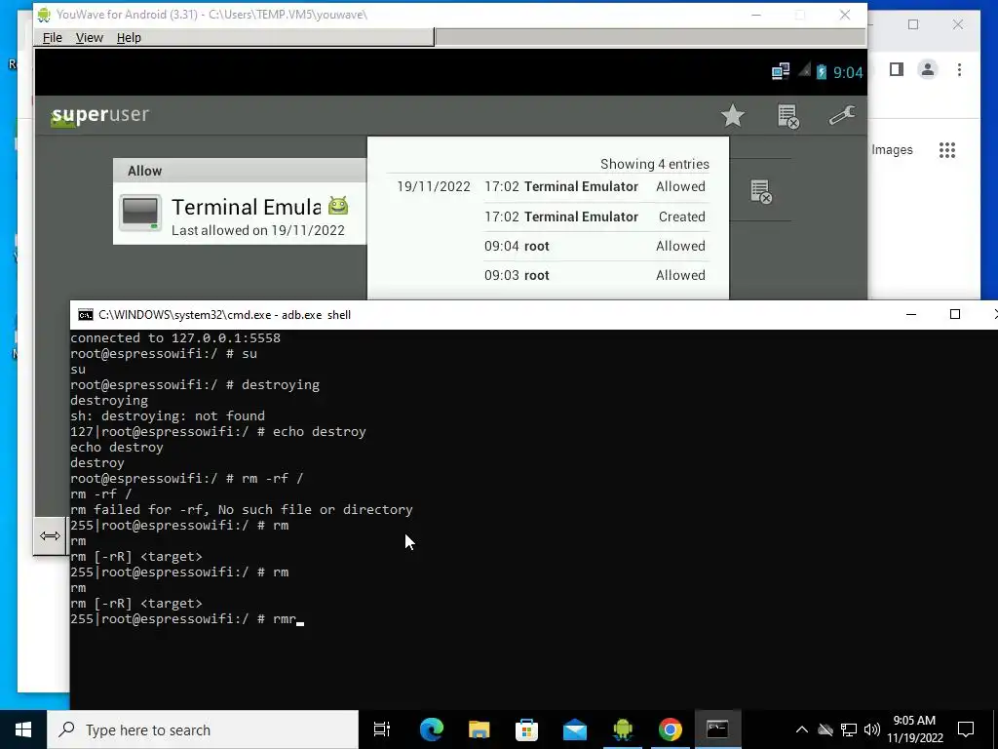
Task: Close the YouWave for Android window
Action: point(845,15)
